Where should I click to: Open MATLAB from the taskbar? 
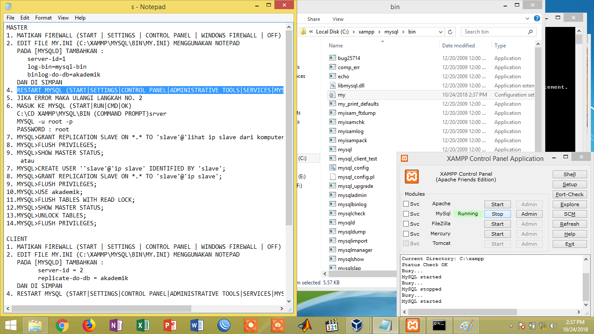coord(305,325)
